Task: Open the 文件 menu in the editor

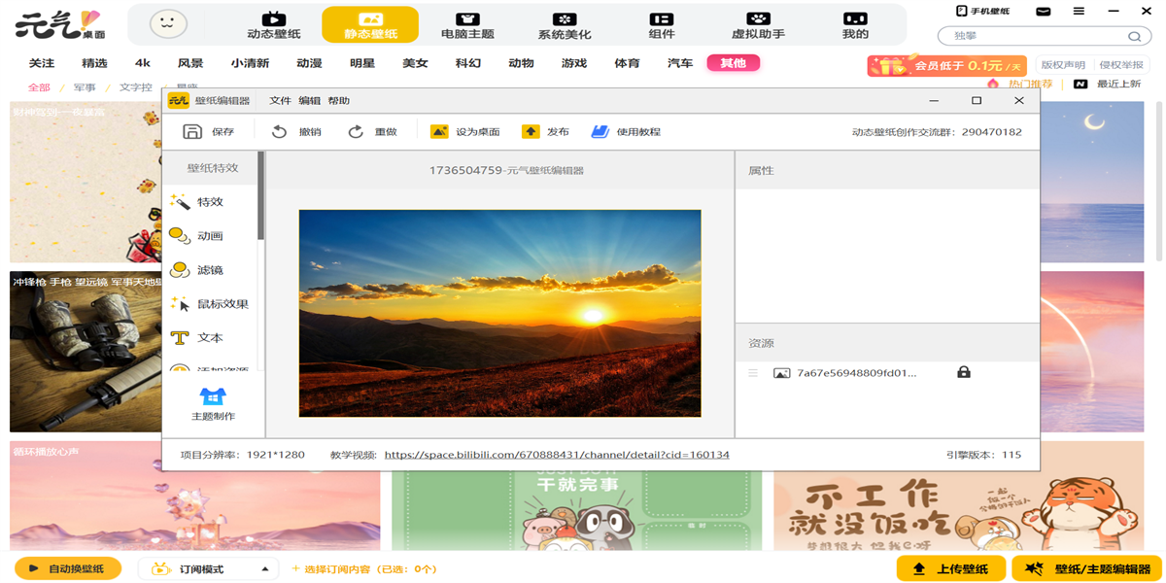Action: click(x=280, y=100)
